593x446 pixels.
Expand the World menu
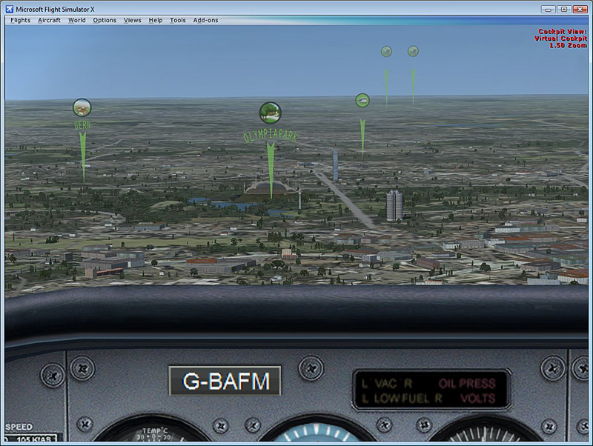(76, 20)
